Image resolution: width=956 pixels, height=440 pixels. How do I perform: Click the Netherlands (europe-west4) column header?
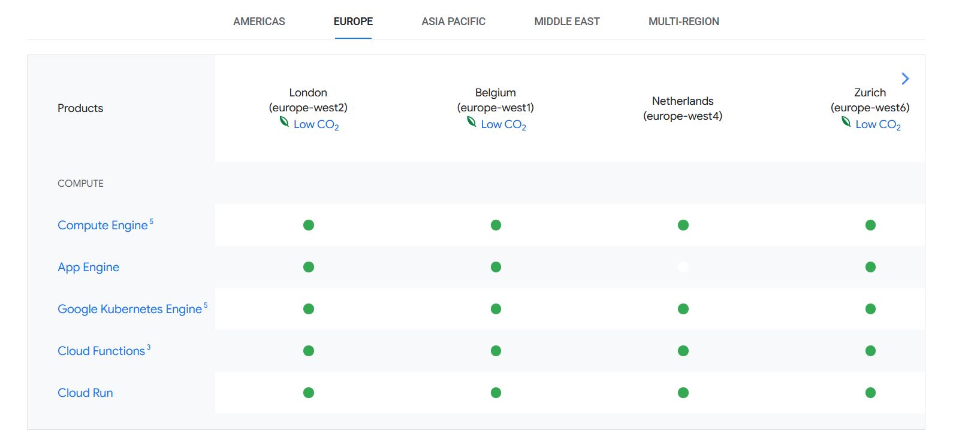[683, 108]
